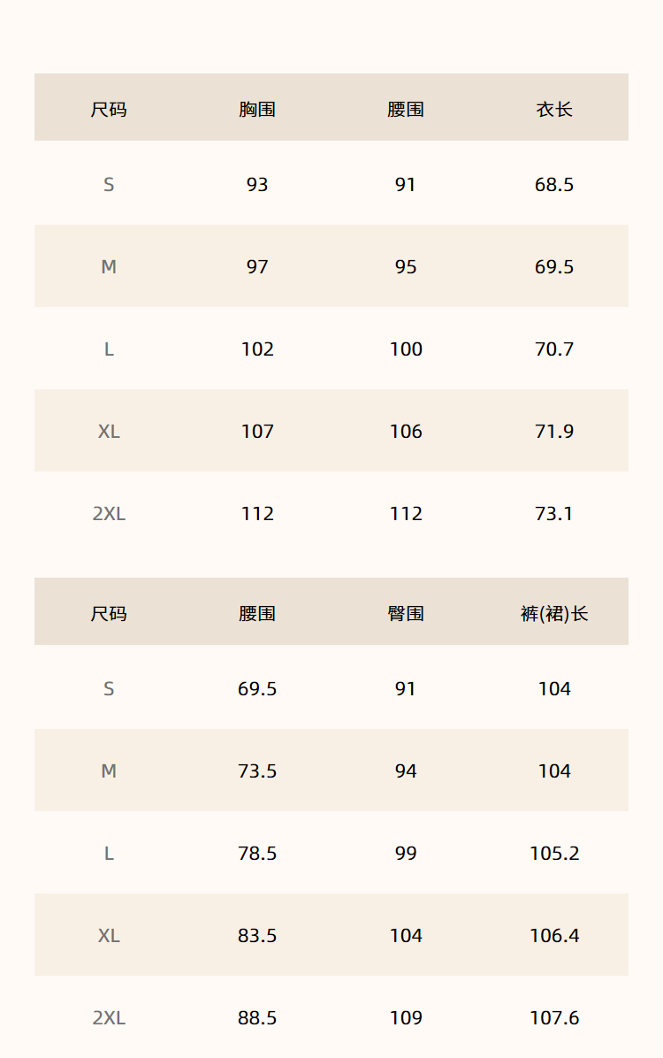Click the chest value 93
The image size is (663, 1058).
pos(257,185)
